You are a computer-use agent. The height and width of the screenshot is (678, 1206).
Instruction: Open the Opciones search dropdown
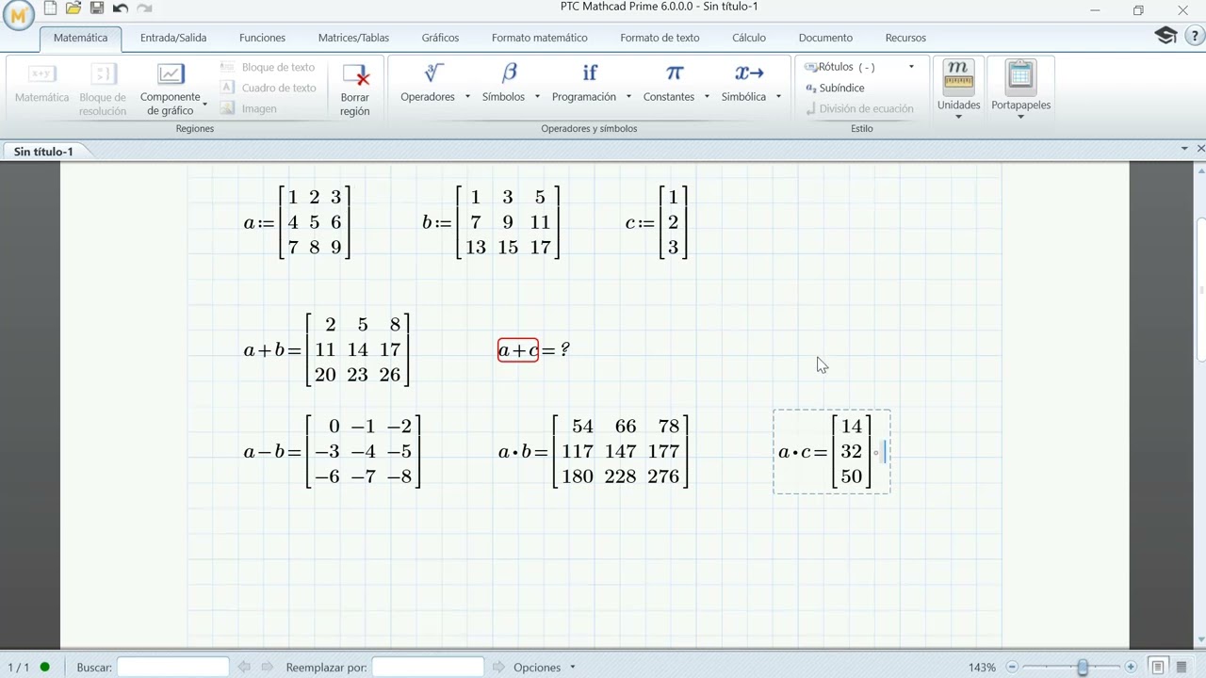(x=545, y=668)
